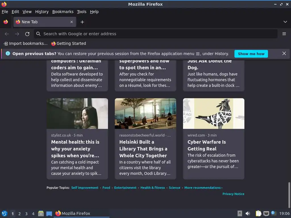The image size is (291, 218).
Task: Click the Firefox logo in title bar
Action: pyautogui.click(x=4, y=4)
